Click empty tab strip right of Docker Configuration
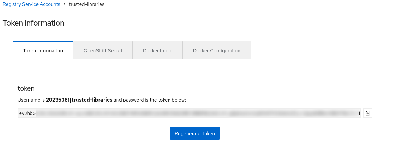399x142 pixels. click(303, 50)
